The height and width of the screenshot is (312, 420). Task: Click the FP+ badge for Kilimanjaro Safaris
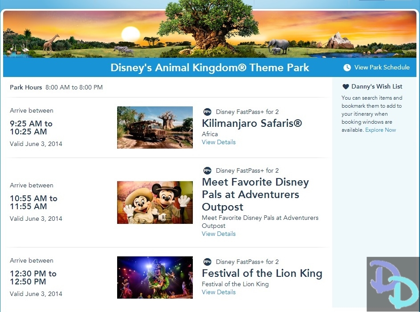point(207,112)
